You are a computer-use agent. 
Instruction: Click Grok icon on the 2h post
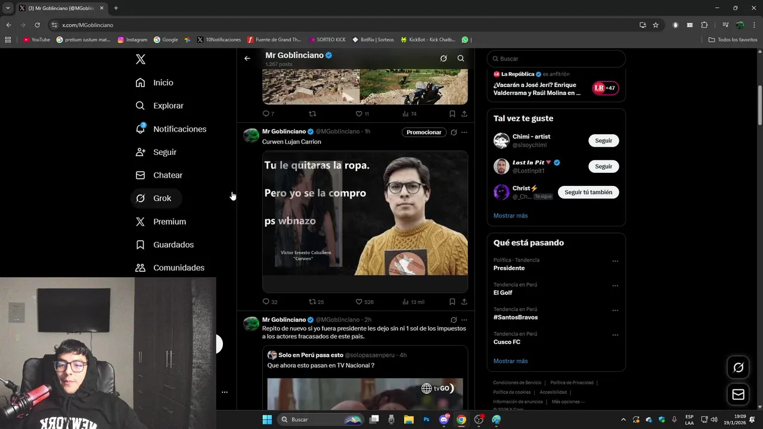[454, 320]
